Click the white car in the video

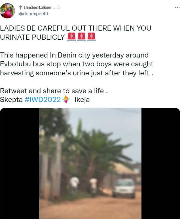click(124, 188)
